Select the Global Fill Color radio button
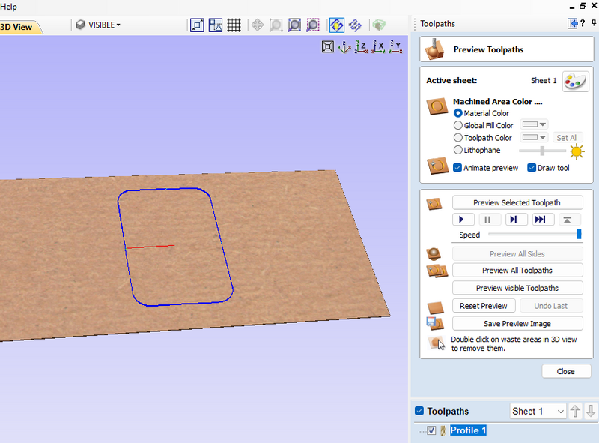The image size is (599, 443). coord(458,126)
